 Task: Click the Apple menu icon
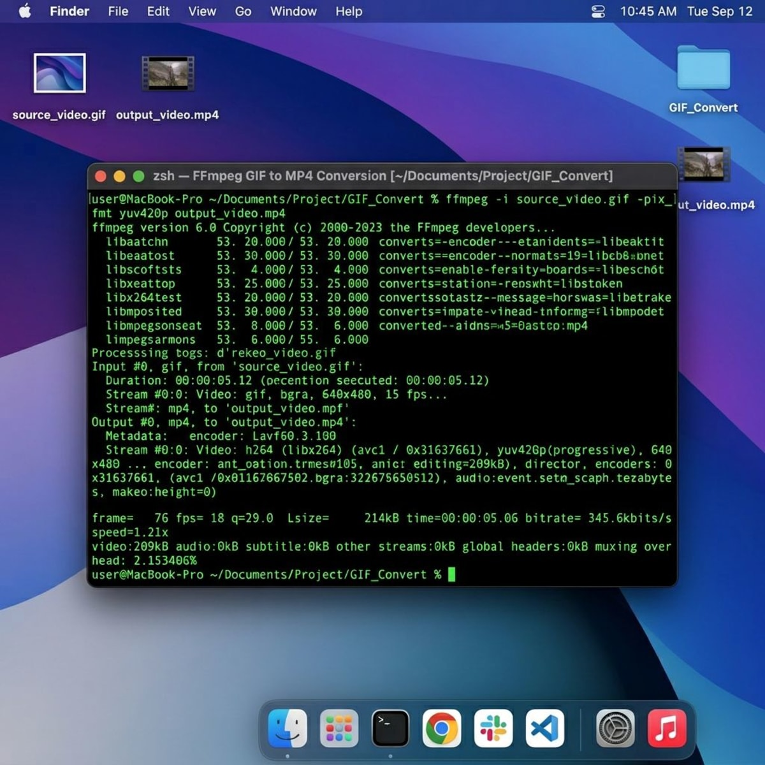pos(25,11)
